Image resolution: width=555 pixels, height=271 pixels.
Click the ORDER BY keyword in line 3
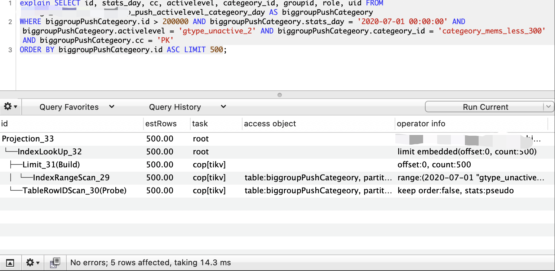pyautogui.click(x=37, y=50)
